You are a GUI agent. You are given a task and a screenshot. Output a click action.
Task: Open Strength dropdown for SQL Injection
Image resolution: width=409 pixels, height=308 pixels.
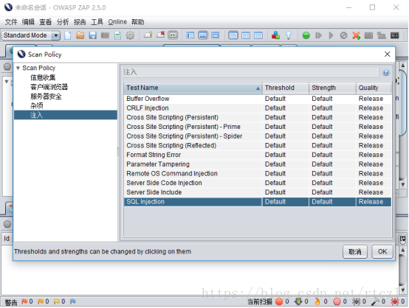tap(332, 202)
